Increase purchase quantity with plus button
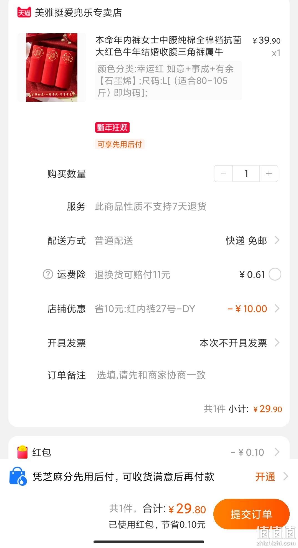This screenshot has width=298, height=548. click(x=269, y=174)
